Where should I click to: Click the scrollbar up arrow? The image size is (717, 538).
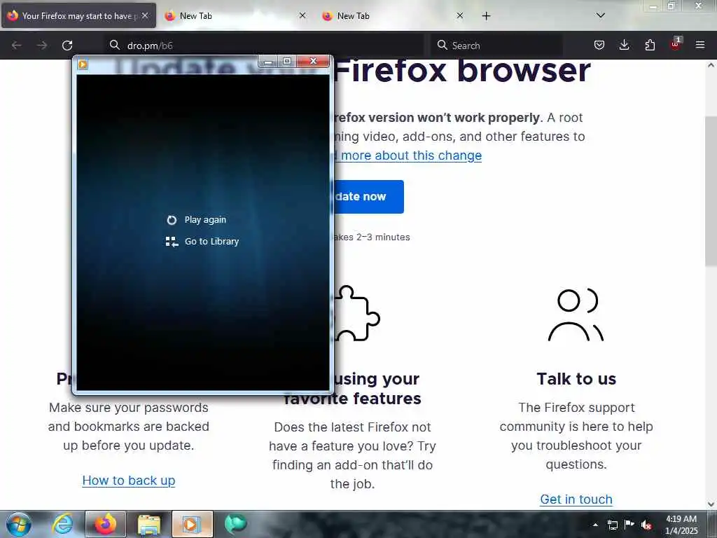[711, 65]
